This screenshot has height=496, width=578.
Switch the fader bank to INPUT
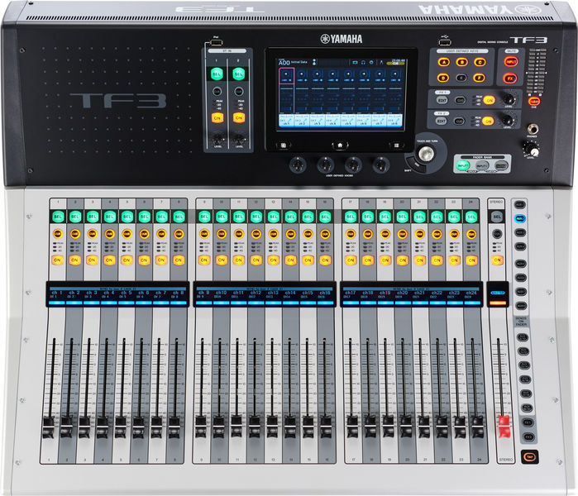(463, 165)
